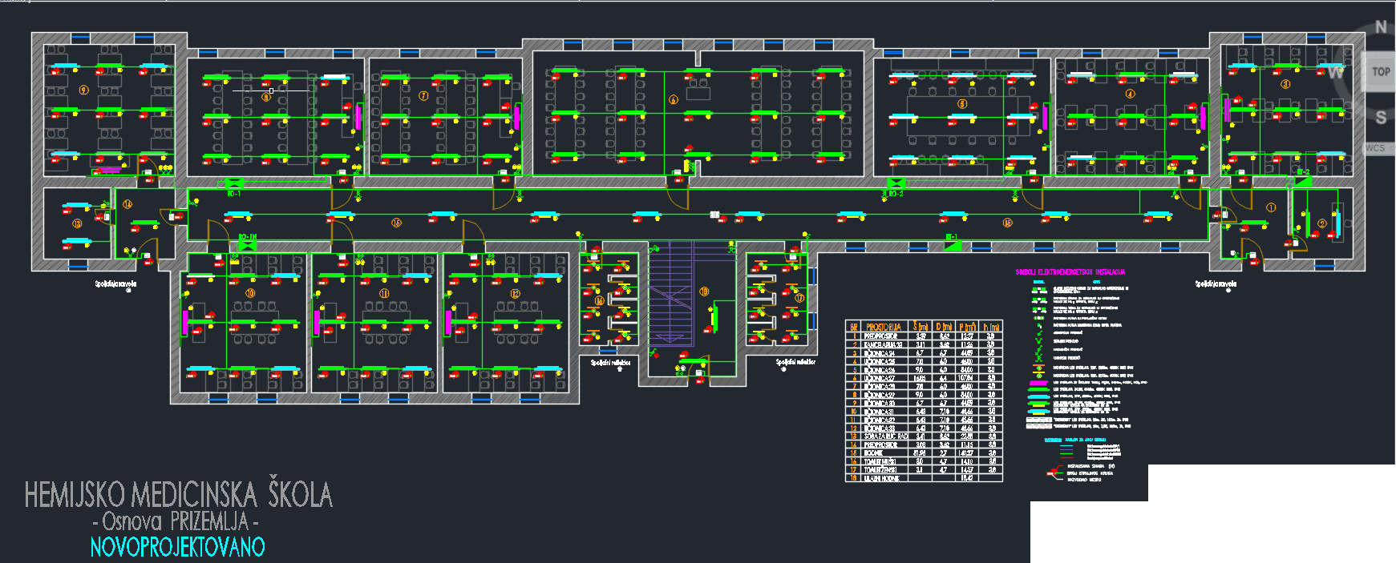Screen dimensions: 1396x563
Task: Select the ULAZNI HODNIK table row
Action: pos(881,478)
